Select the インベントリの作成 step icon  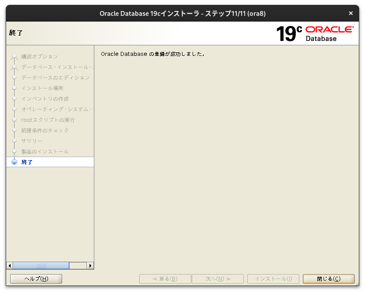(x=15, y=99)
